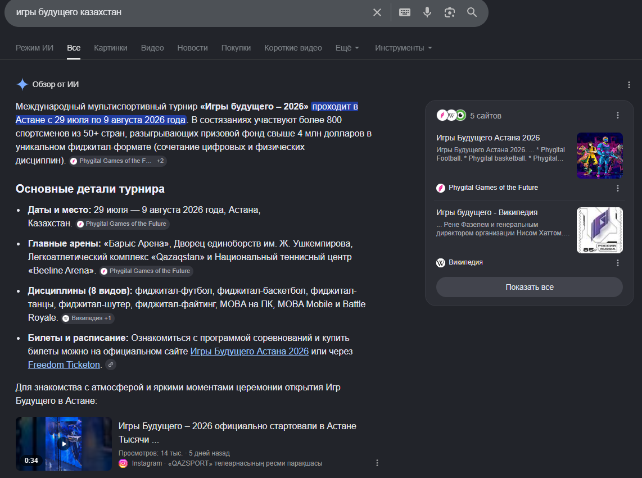Switch to 'Короткие видео' tab
The height and width of the screenshot is (478, 642).
point(293,48)
